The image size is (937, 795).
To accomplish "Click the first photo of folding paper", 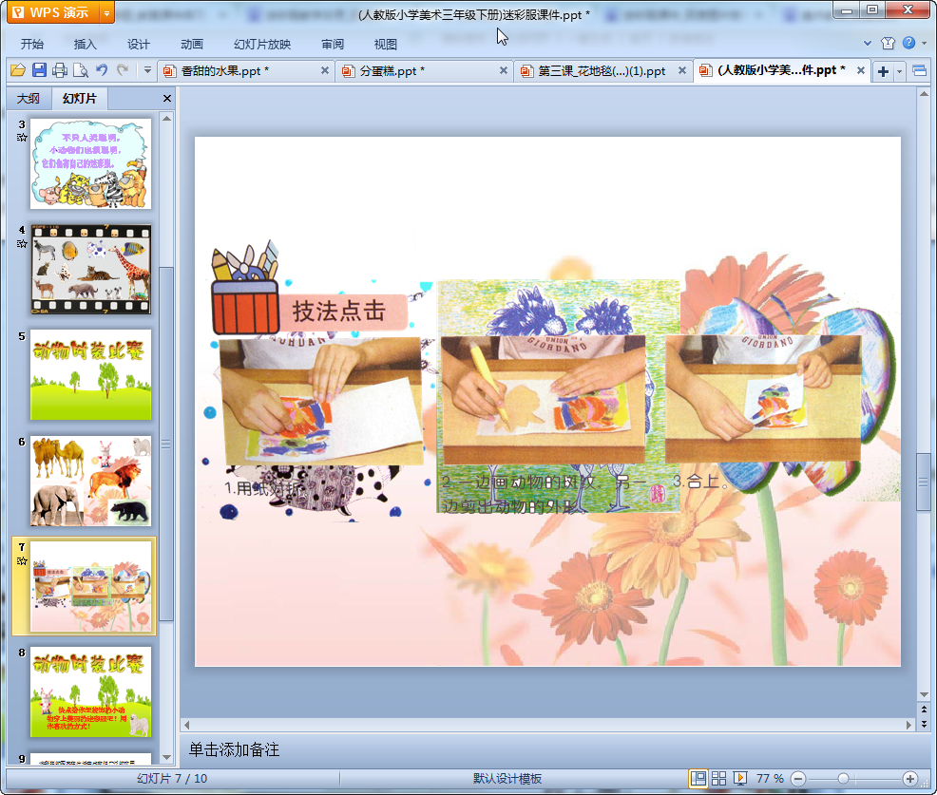I will pos(321,401).
